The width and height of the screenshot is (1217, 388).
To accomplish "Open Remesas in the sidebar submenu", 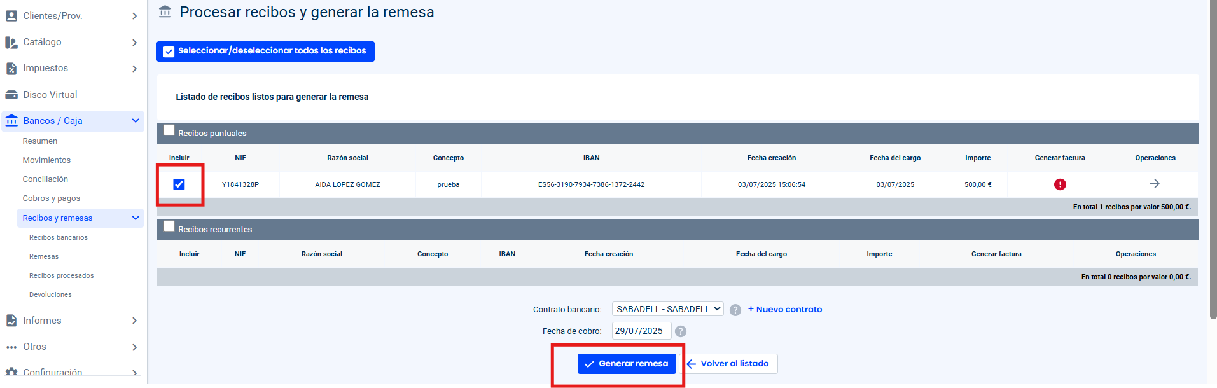I will 44,256.
